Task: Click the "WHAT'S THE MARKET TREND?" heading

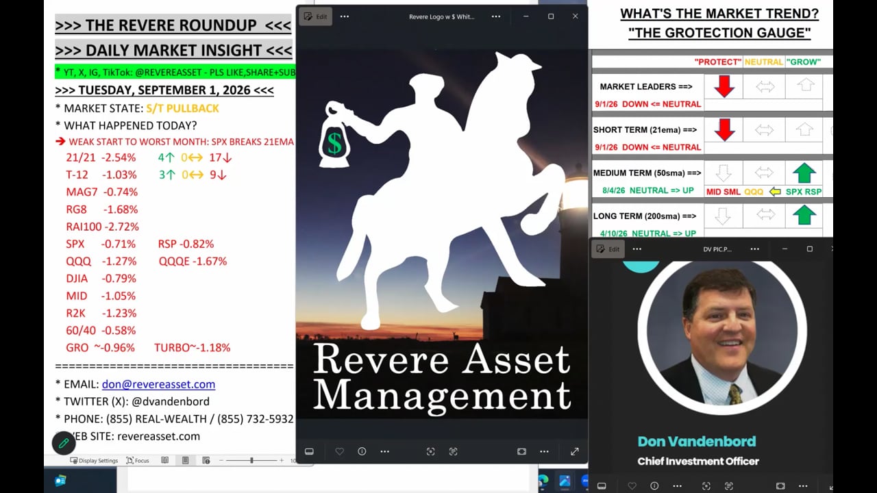Action: [719, 13]
